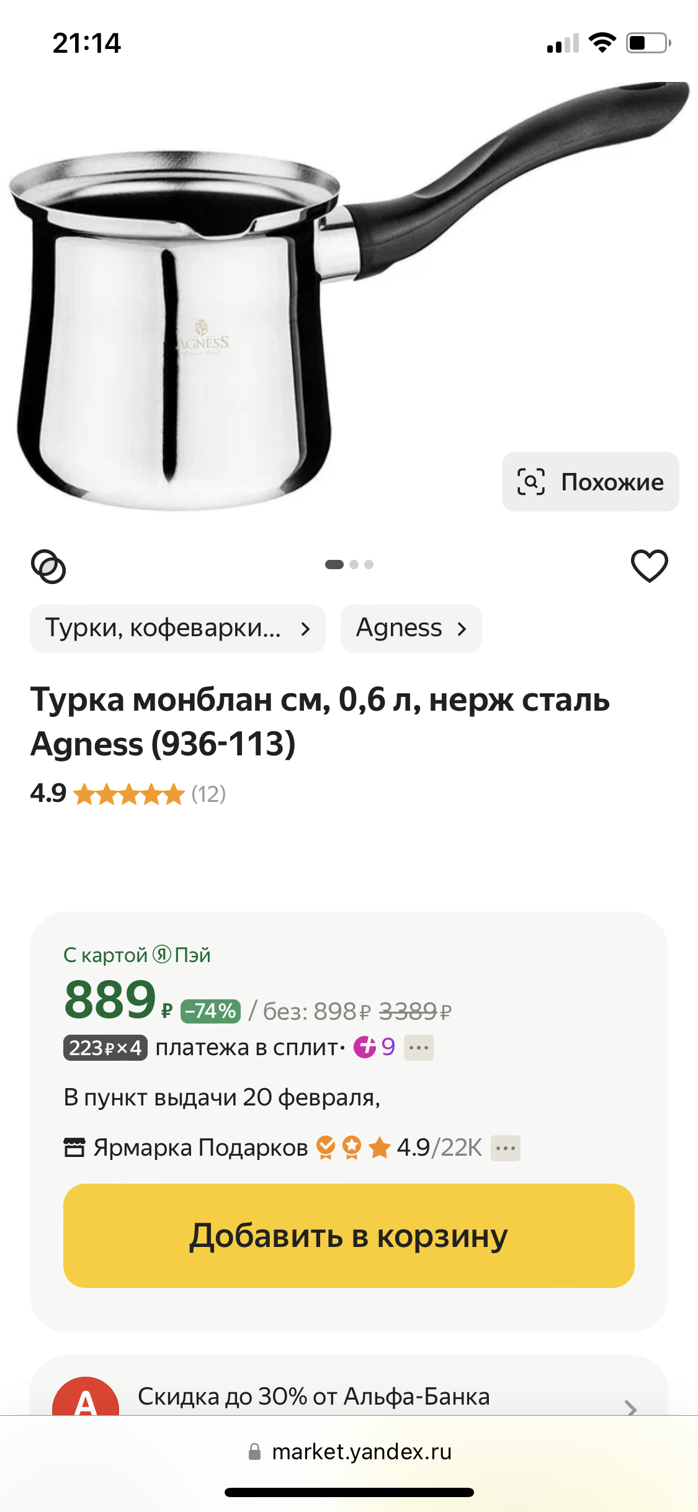The width and height of the screenshot is (698, 1512).
Task: Select the second image pagination dot
Action: (x=354, y=564)
